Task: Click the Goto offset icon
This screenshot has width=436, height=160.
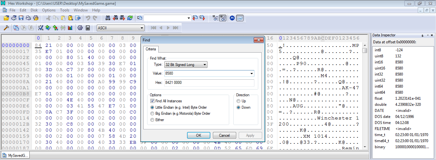Action: [139, 18]
